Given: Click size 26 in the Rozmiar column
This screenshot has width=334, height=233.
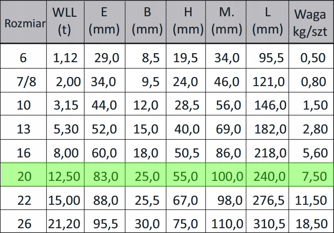Looking at the screenshot, I should [x=24, y=222].
